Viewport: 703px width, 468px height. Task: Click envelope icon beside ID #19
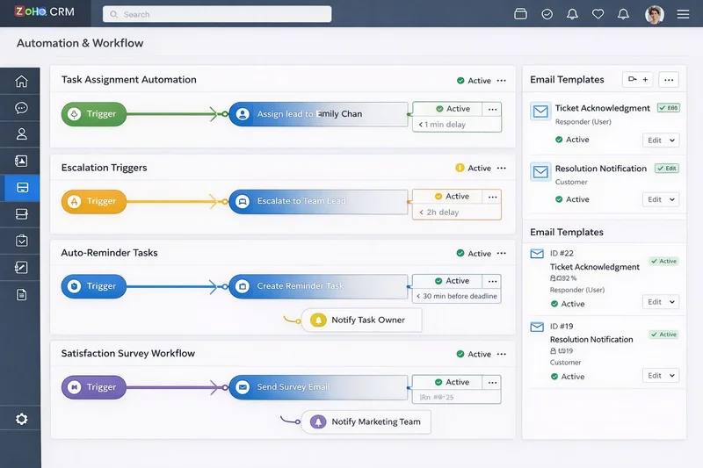[x=537, y=327]
